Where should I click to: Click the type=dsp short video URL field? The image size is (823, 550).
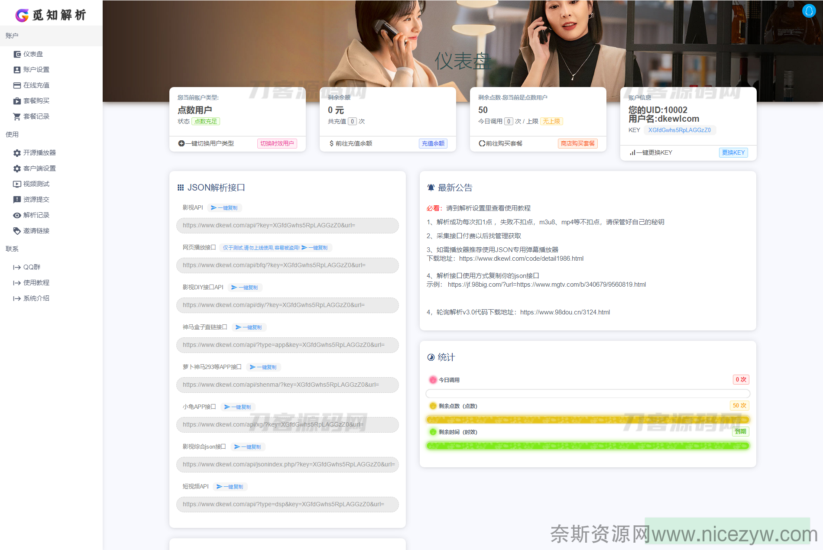(288, 505)
